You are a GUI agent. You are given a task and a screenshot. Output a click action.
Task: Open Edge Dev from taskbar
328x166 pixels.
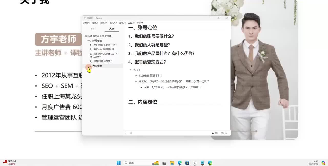[x=210, y=163]
